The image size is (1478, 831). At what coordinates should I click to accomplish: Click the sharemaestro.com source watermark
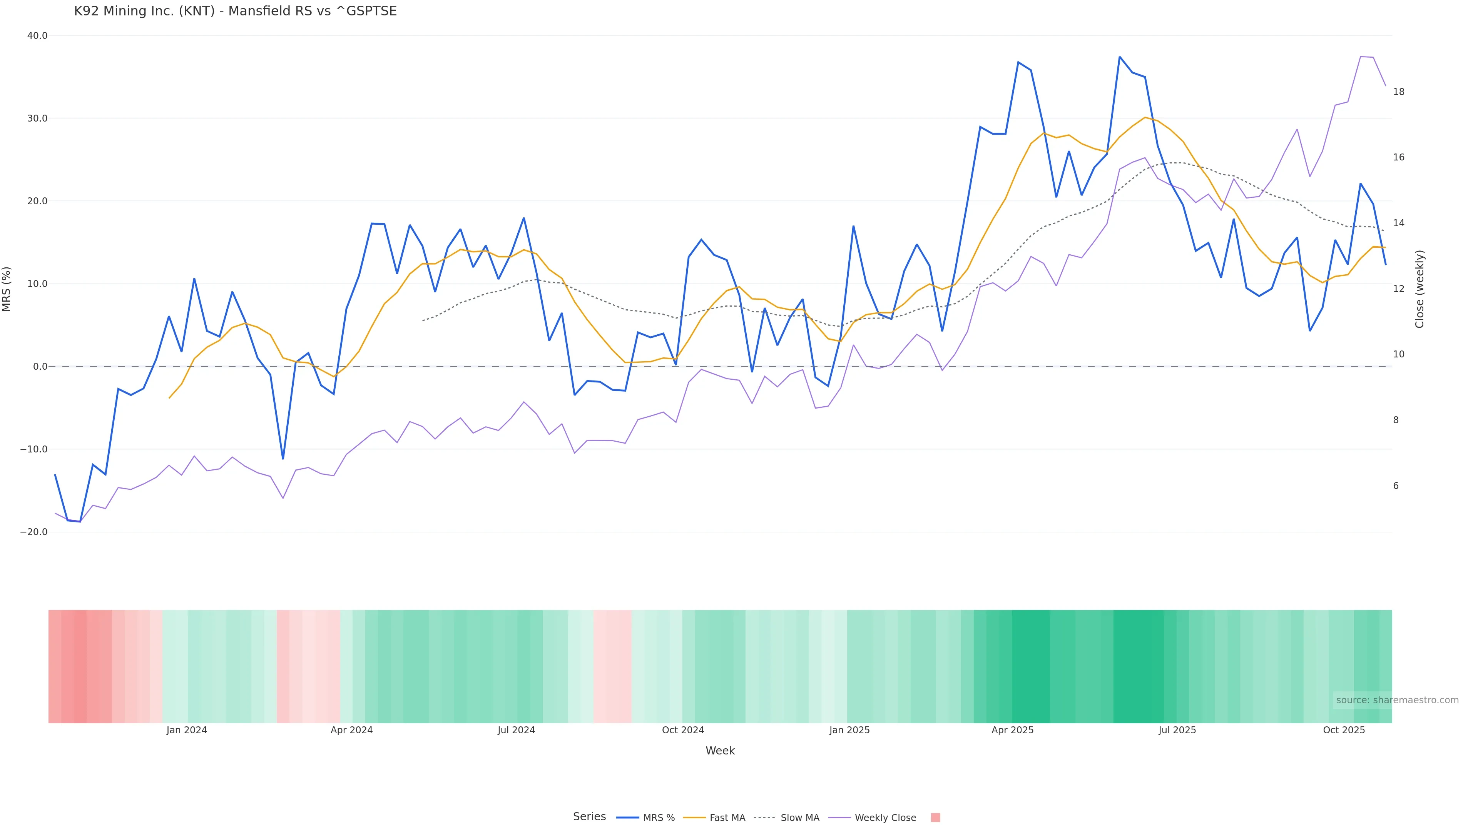coord(1396,700)
